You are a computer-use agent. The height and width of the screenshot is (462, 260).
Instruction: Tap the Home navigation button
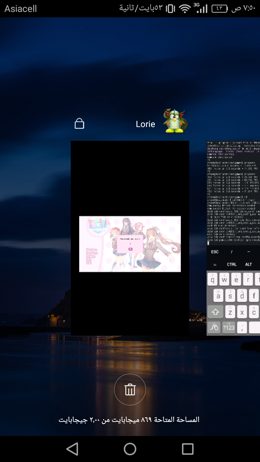(x=130, y=449)
